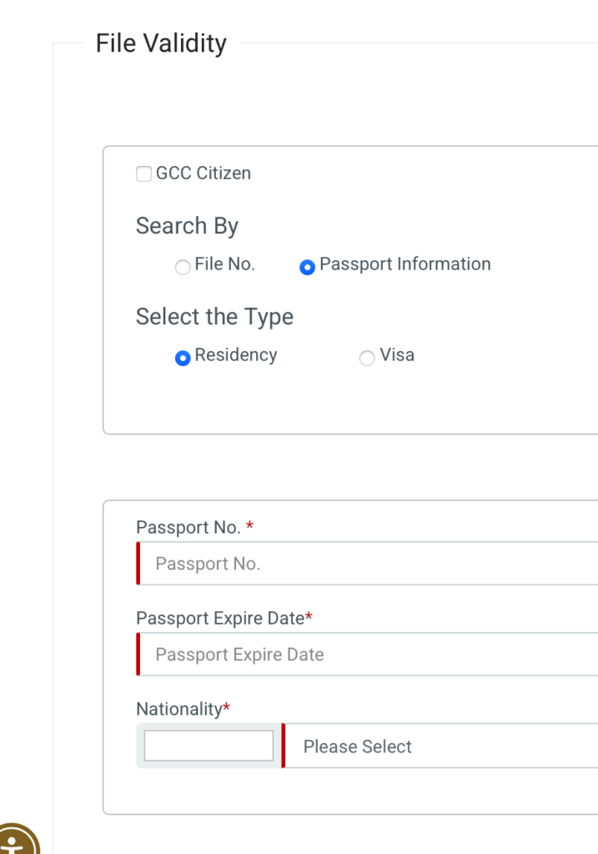Image resolution: width=598 pixels, height=854 pixels.
Task: Click the Nationality field label
Action: tap(179, 709)
